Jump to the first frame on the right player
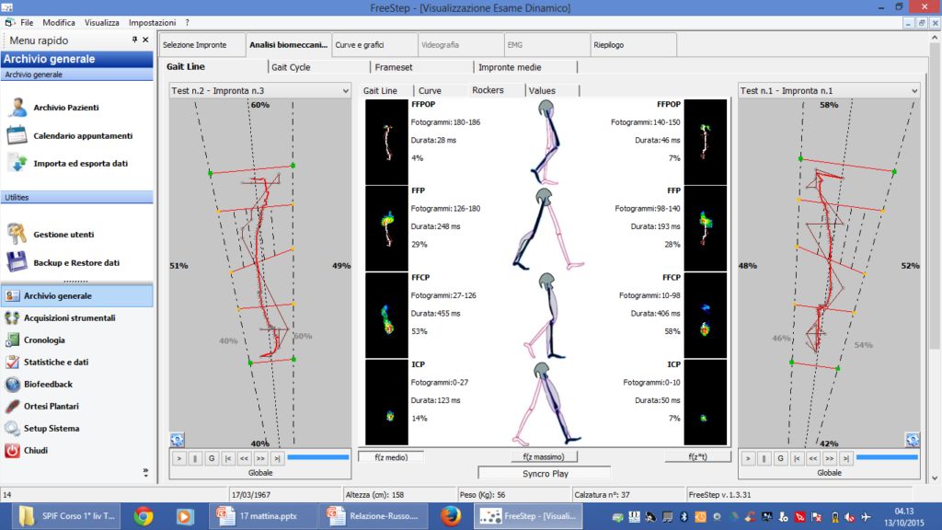Viewport: 942px width, 530px height. click(x=797, y=458)
